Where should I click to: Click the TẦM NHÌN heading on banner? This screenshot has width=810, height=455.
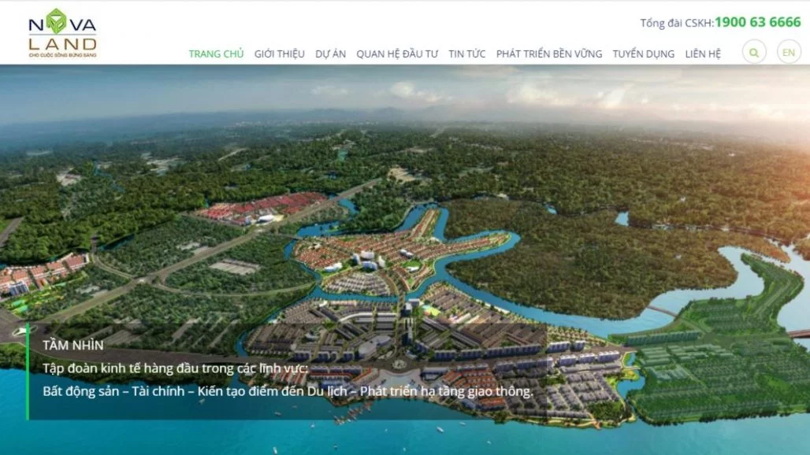point(73,345)
